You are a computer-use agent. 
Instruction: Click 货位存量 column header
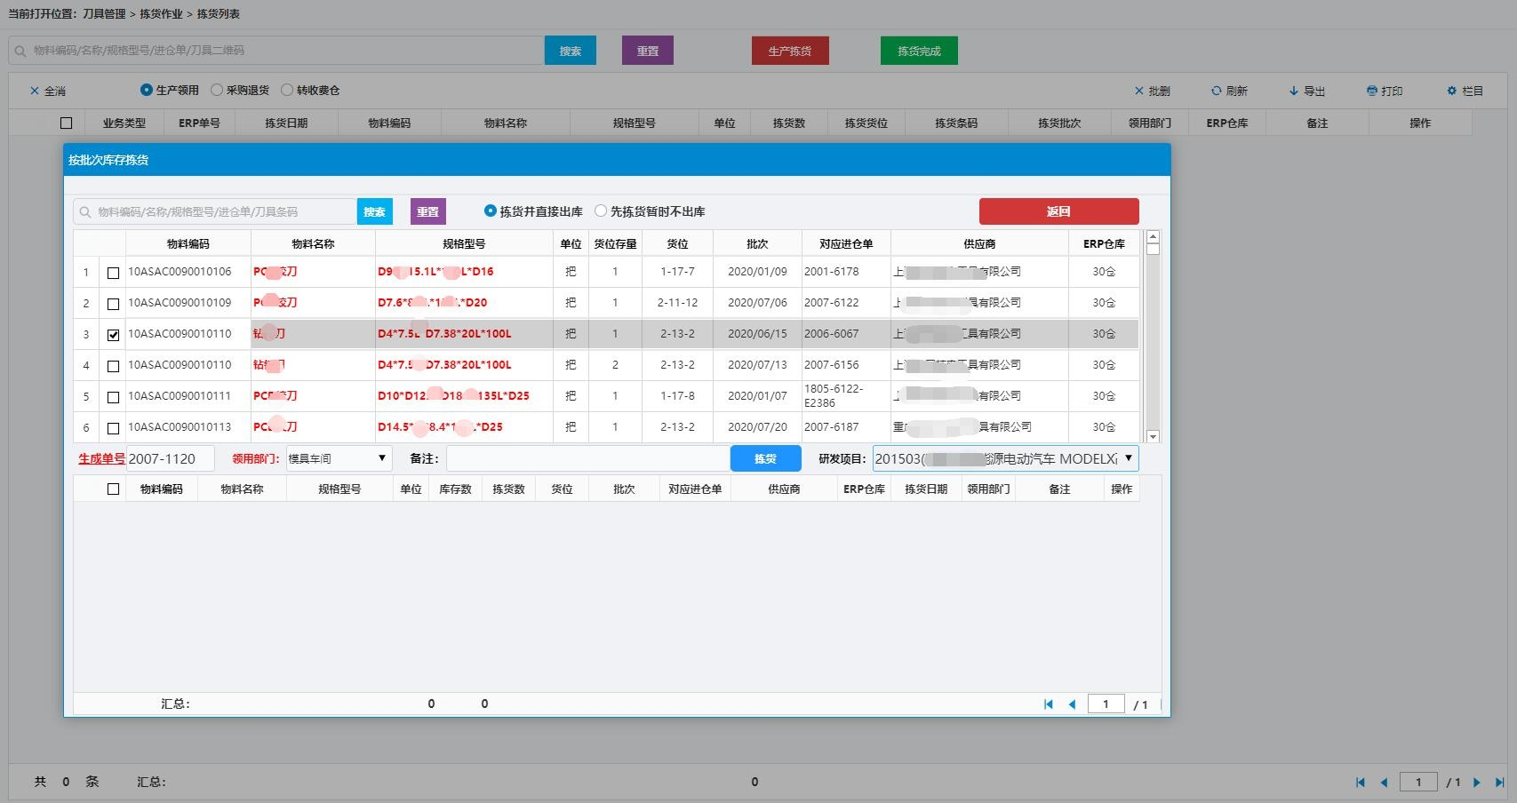pos(615,243)
